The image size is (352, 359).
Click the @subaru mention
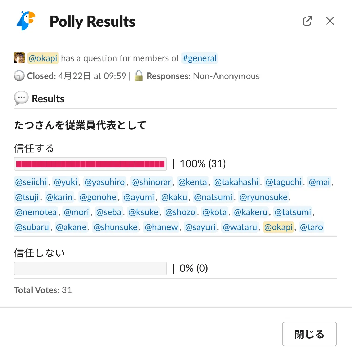click(x=32, y=227)
